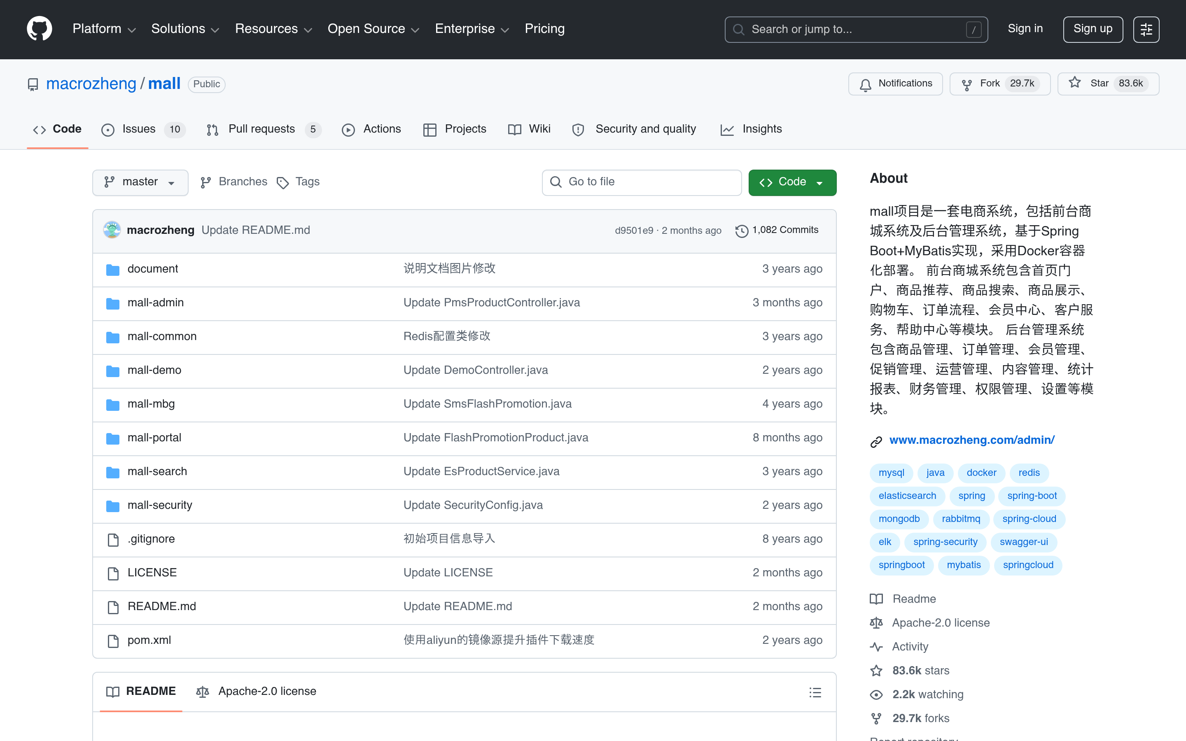The width and height of the screenshot is (1186, 741).
Task: Open the global navigation settings icon button
Action: [1146, 29]
